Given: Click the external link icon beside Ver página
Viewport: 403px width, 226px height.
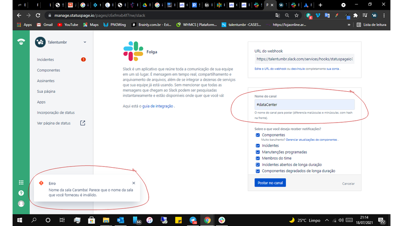Looking at the screenshot, I should coord(83,123).
